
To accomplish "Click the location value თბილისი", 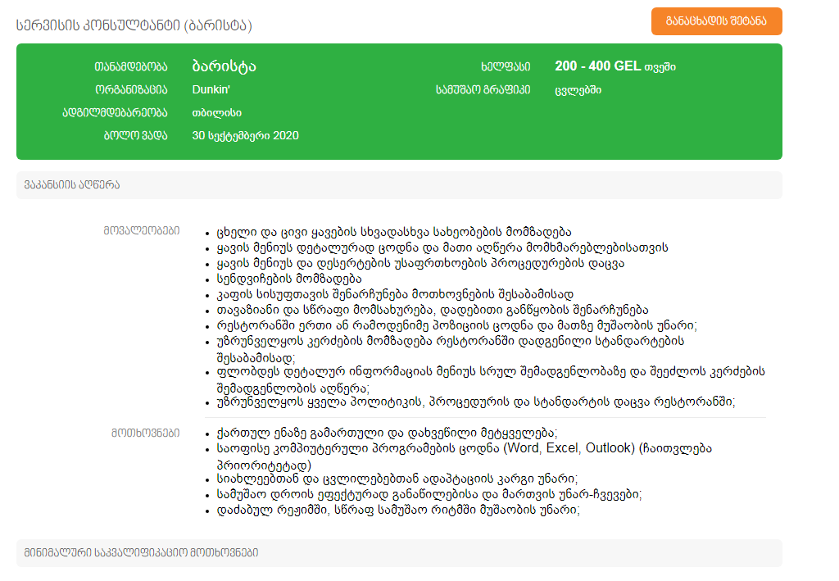I will click(216, 113).
